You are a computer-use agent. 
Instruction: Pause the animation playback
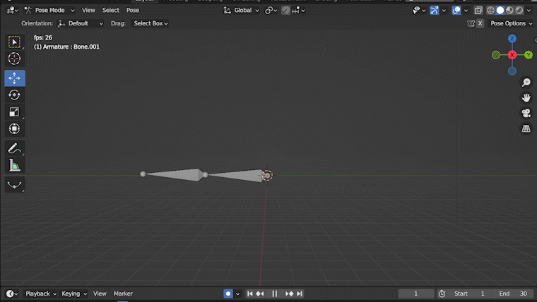tap(275, 294)
